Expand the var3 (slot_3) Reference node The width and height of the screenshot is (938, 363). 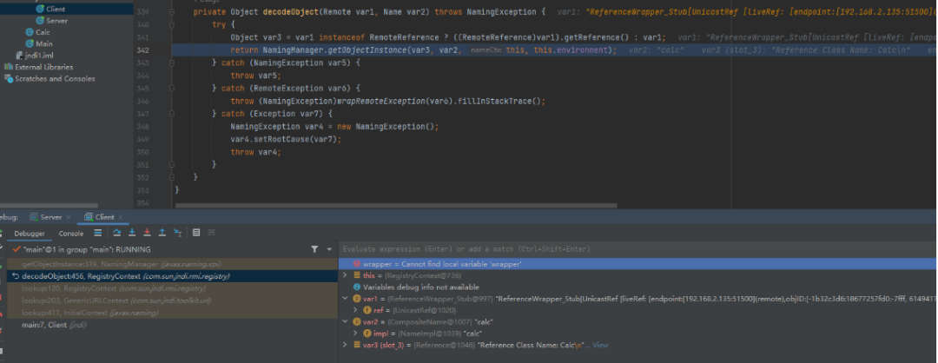point(345,345)
